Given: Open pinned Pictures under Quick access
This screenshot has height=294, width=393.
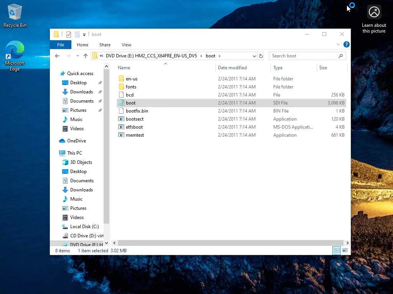Looking at the screenshot, I should pos(74,110).
